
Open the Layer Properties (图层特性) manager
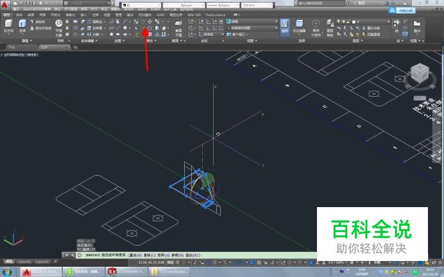330,28
